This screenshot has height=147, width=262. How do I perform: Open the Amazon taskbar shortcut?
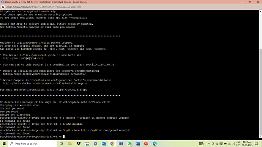87,144
